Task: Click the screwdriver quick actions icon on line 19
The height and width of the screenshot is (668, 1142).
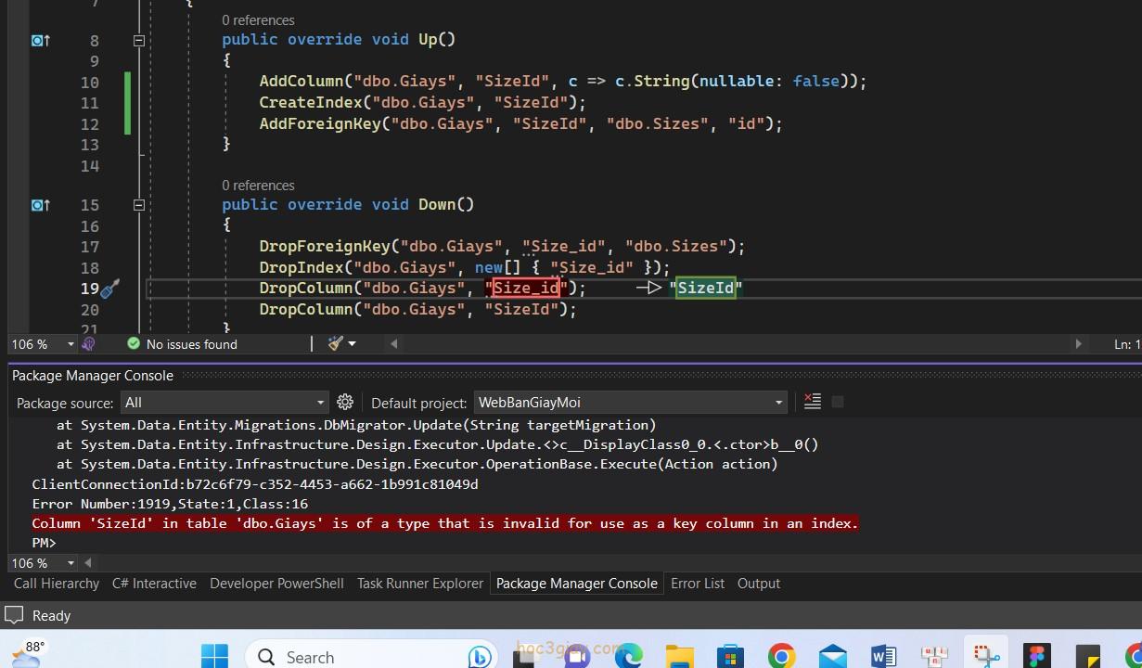Action: point(109,289)
